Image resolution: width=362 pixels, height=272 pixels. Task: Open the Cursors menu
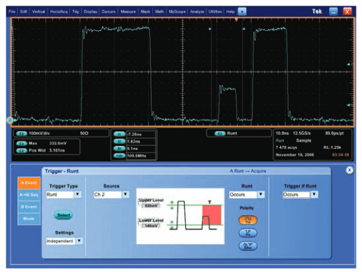click(x=108, y=11)
